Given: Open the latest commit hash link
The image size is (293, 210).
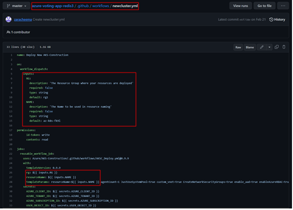Looking at the screenshot, I should coord(245,20).
